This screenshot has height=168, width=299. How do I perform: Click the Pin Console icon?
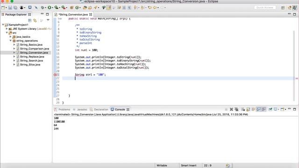coord(270,109)
